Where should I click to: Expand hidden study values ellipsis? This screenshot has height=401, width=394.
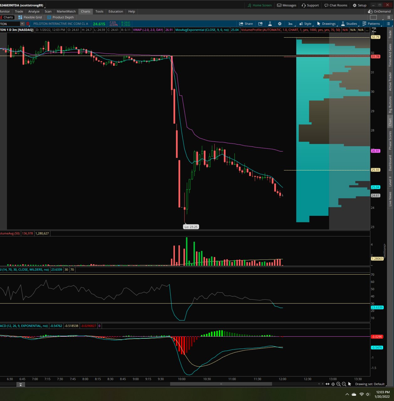tap(367, 30)
